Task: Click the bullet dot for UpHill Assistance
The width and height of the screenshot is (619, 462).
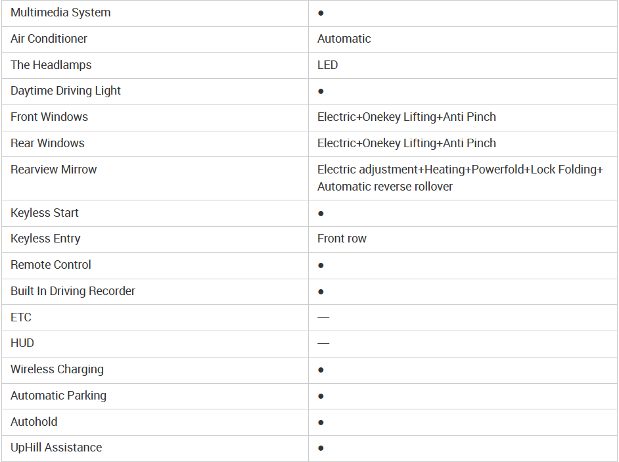Action: [321, 448]
